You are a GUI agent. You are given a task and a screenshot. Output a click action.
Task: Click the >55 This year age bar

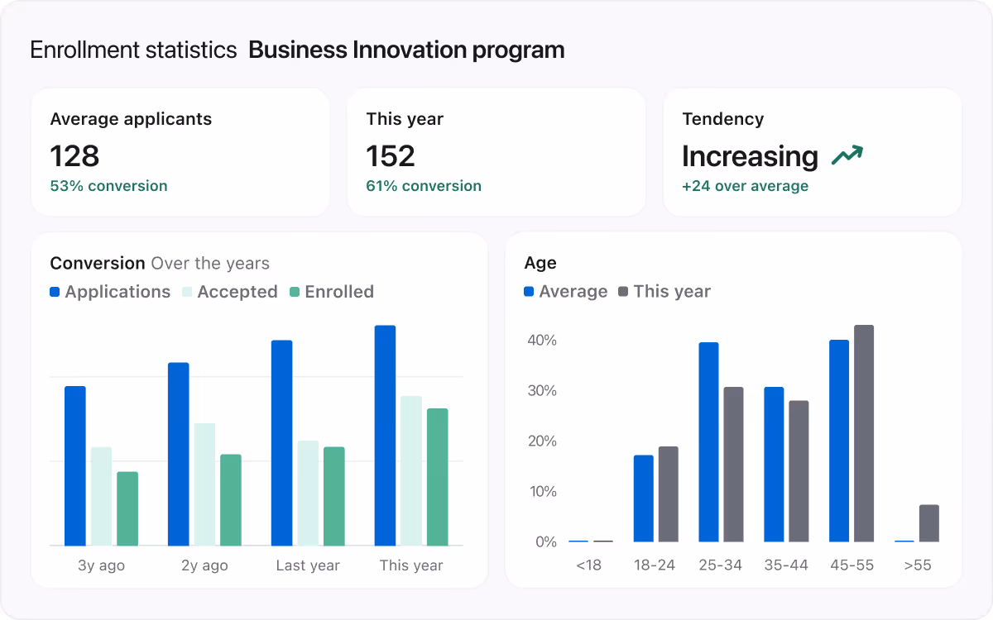[928, 523]
